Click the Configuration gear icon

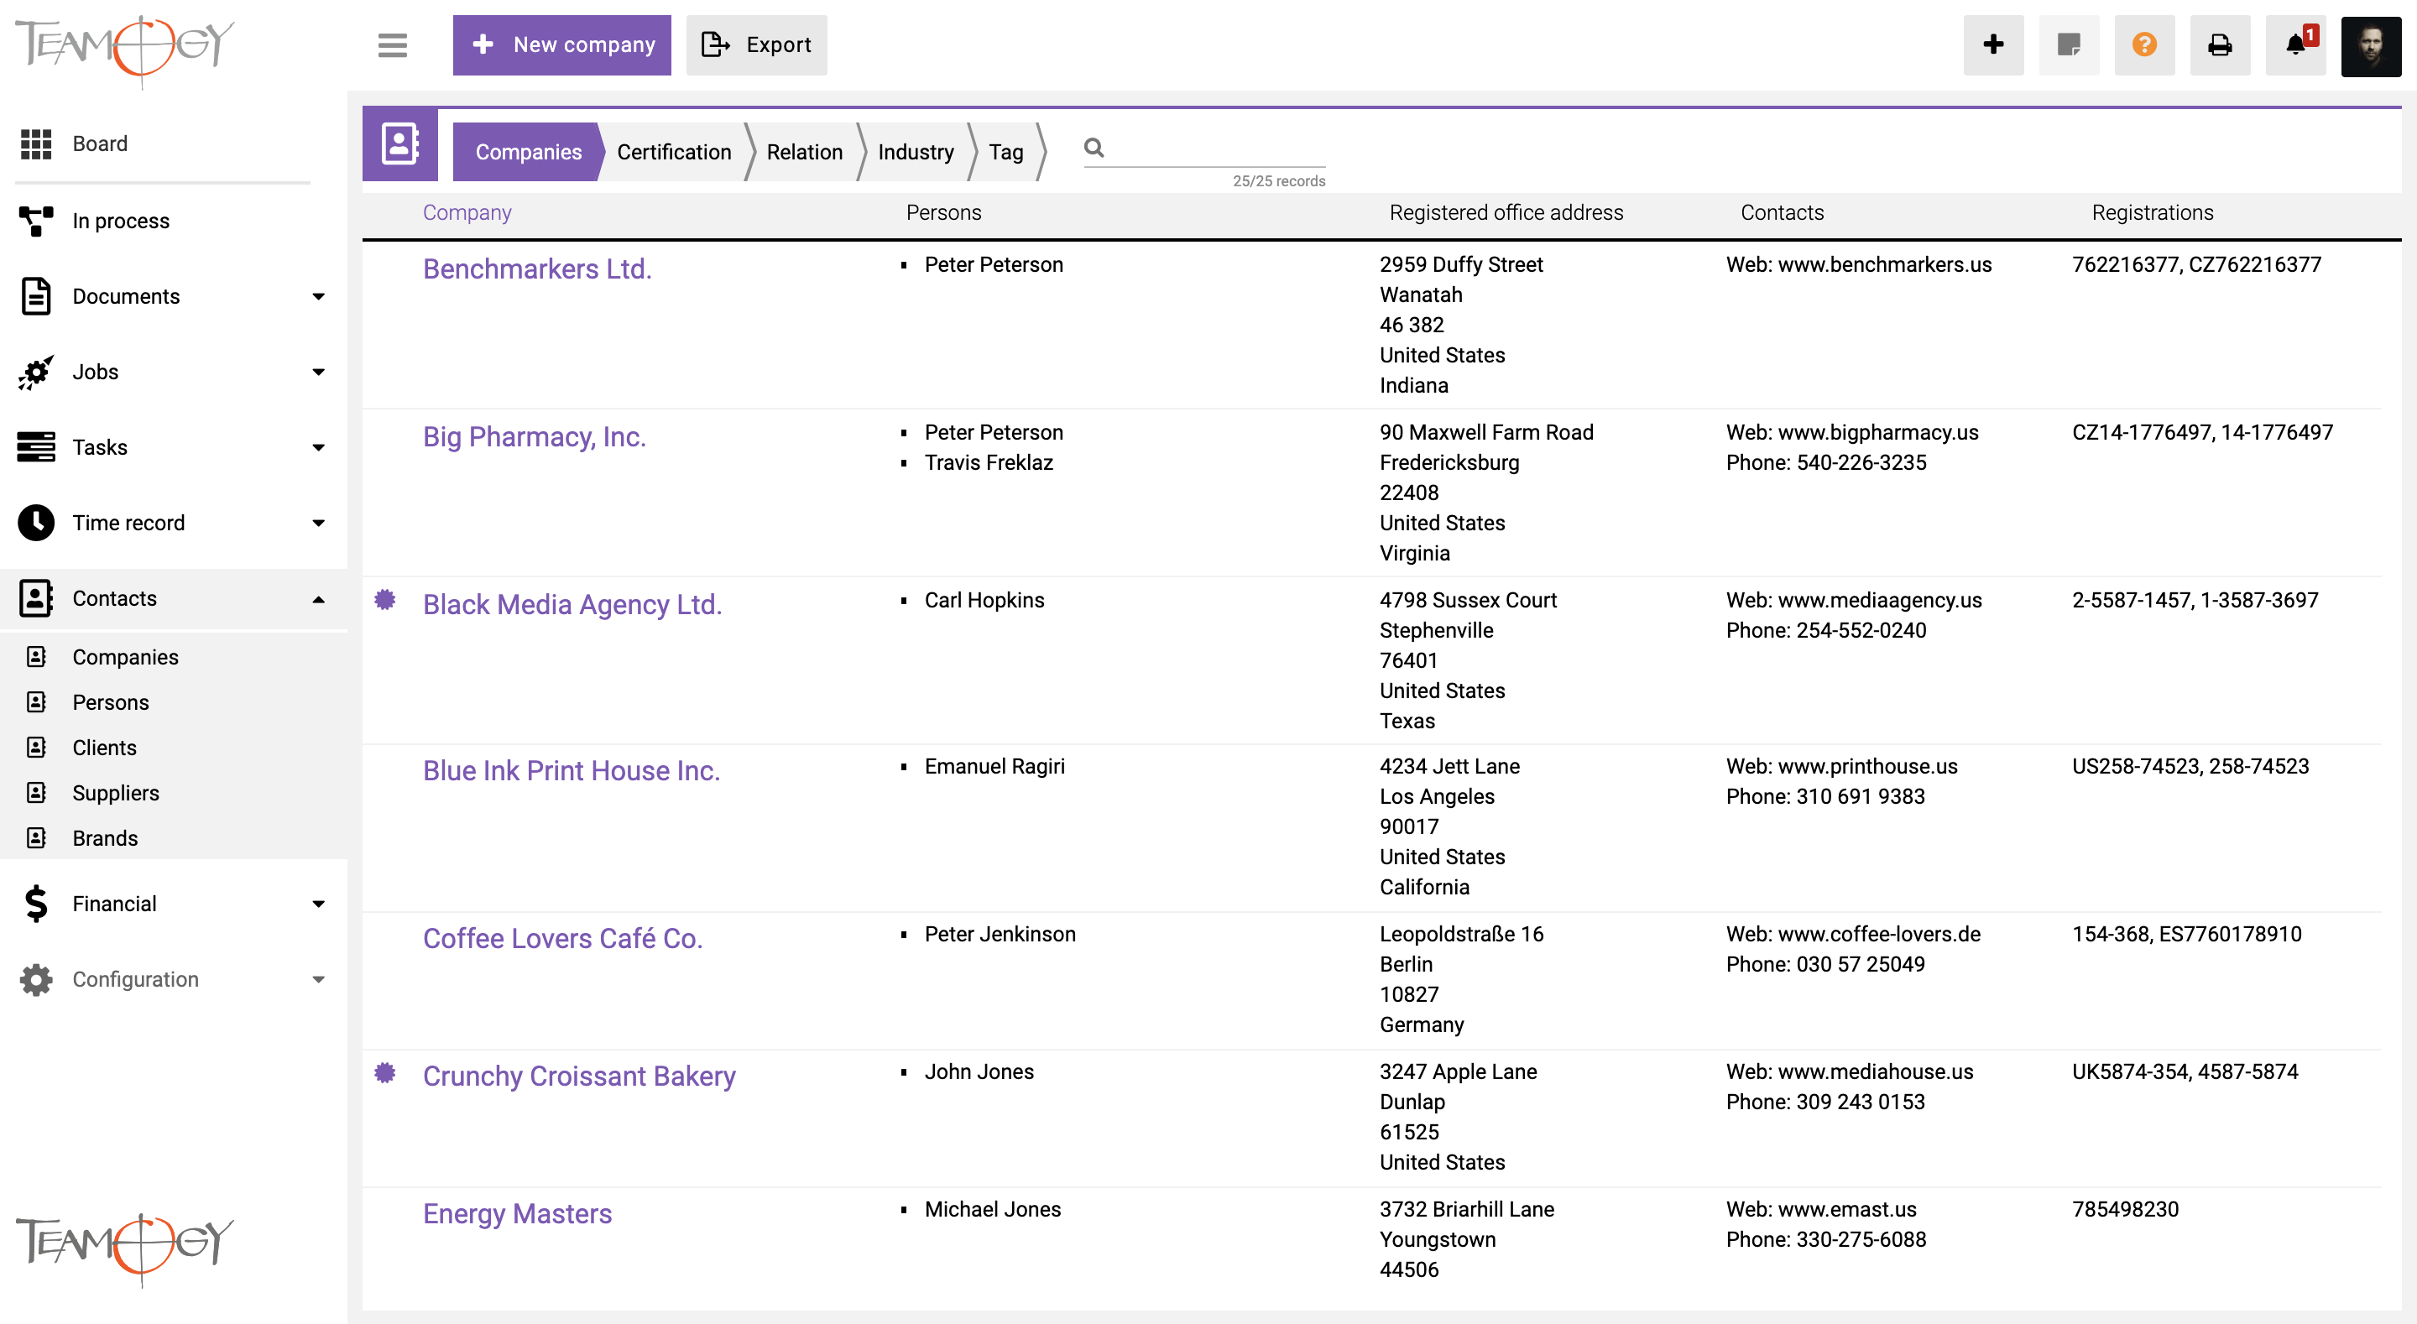[x=35, y=978]
